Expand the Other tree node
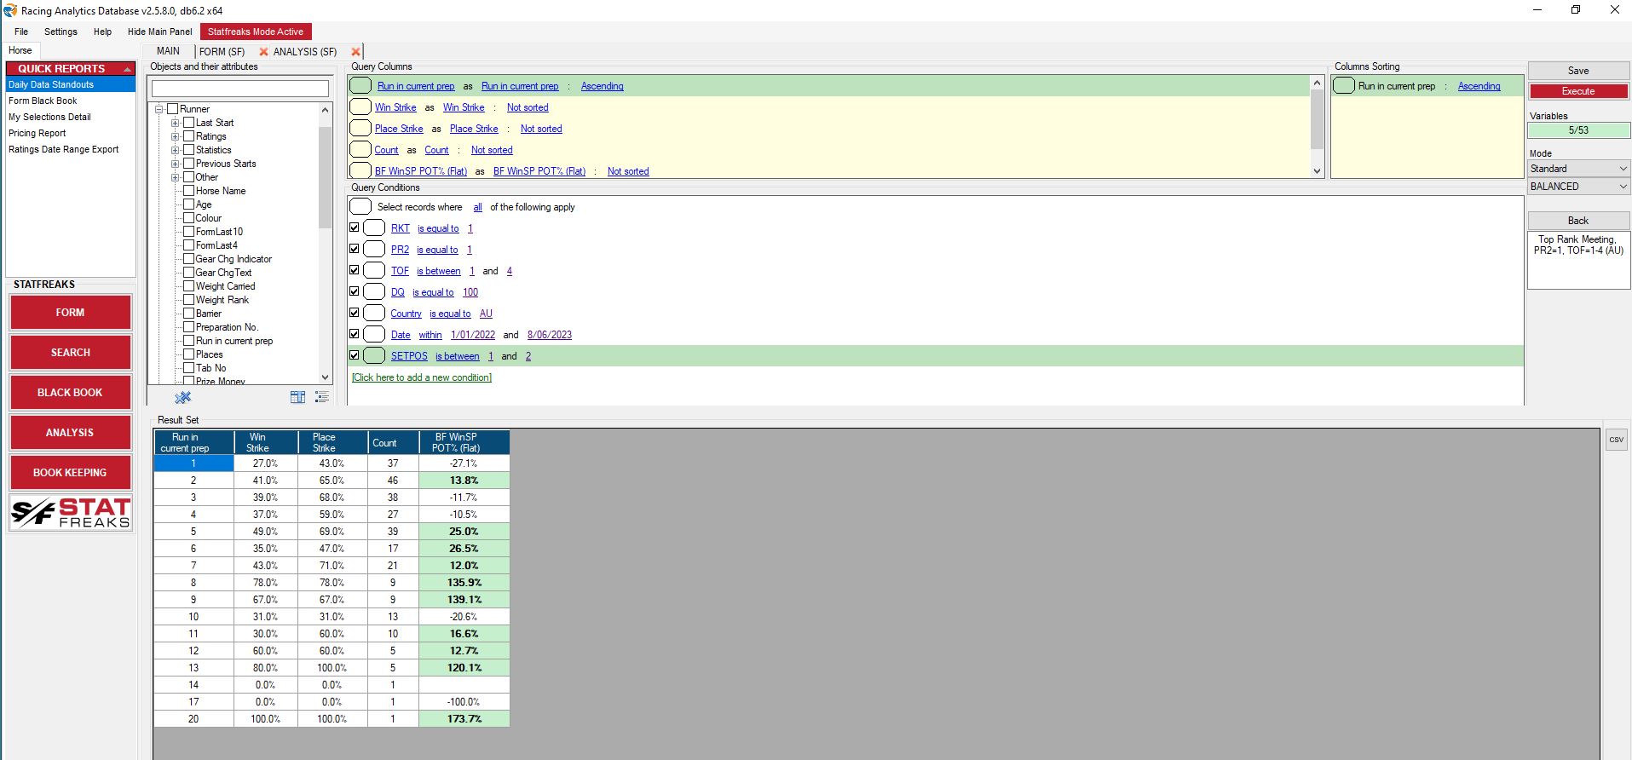 click(x=175, y=177)
